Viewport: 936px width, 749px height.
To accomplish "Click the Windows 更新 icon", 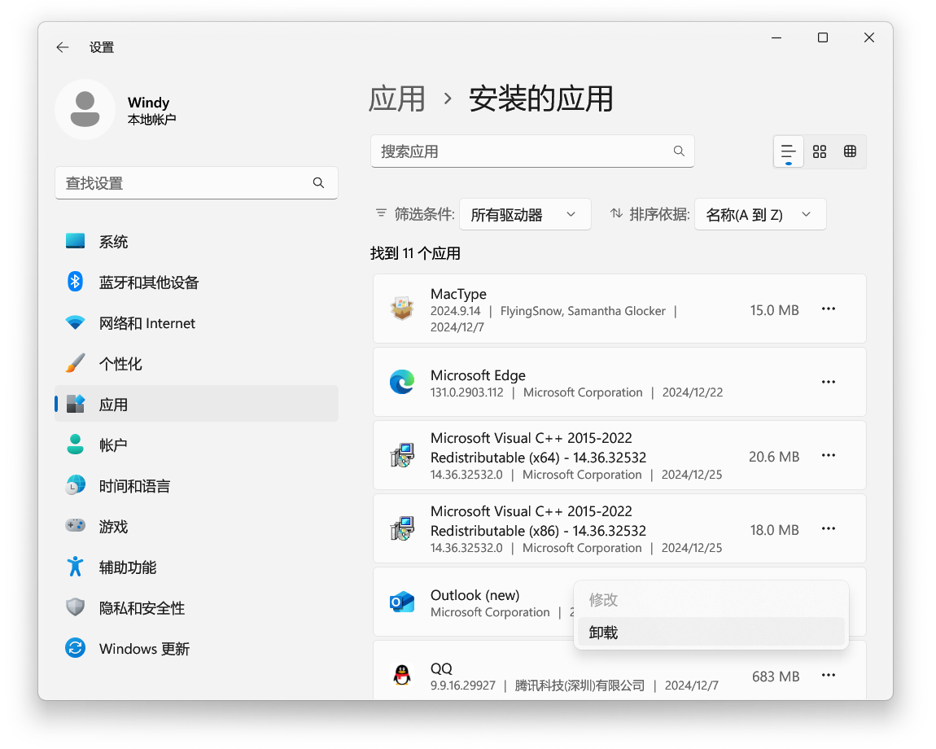I will pos(74,648).
